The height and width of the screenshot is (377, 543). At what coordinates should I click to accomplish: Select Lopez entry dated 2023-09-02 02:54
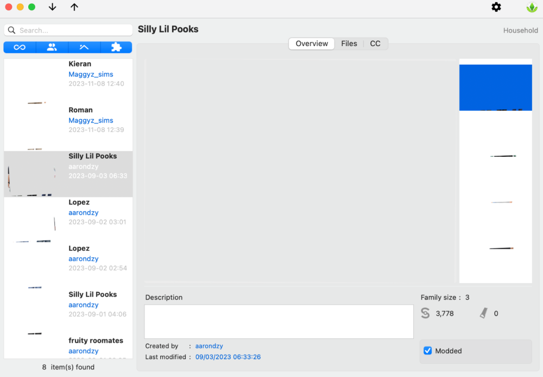[x=68, y=266]
